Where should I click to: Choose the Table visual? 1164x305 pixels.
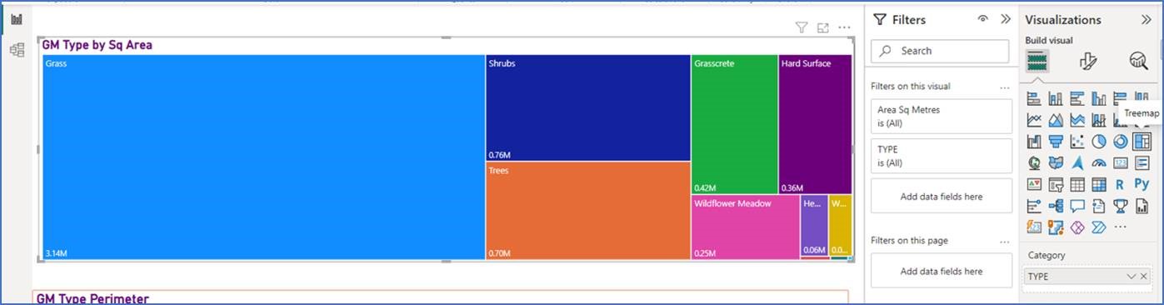tap(1077, 184)
